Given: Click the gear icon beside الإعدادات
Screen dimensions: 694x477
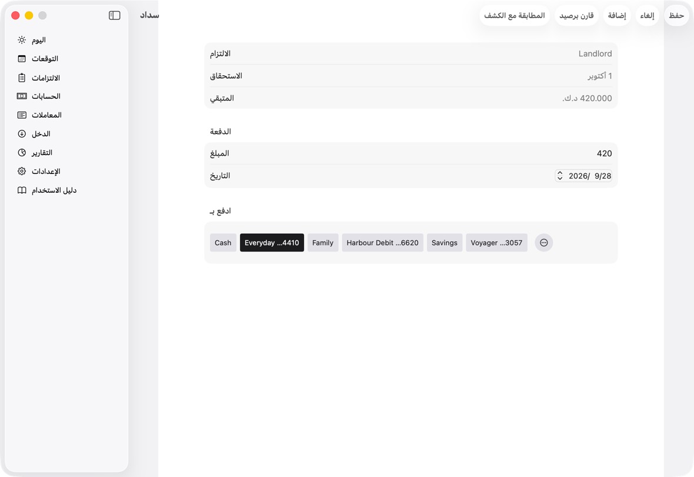Looking at the screenshot, I should pos(22,171).
